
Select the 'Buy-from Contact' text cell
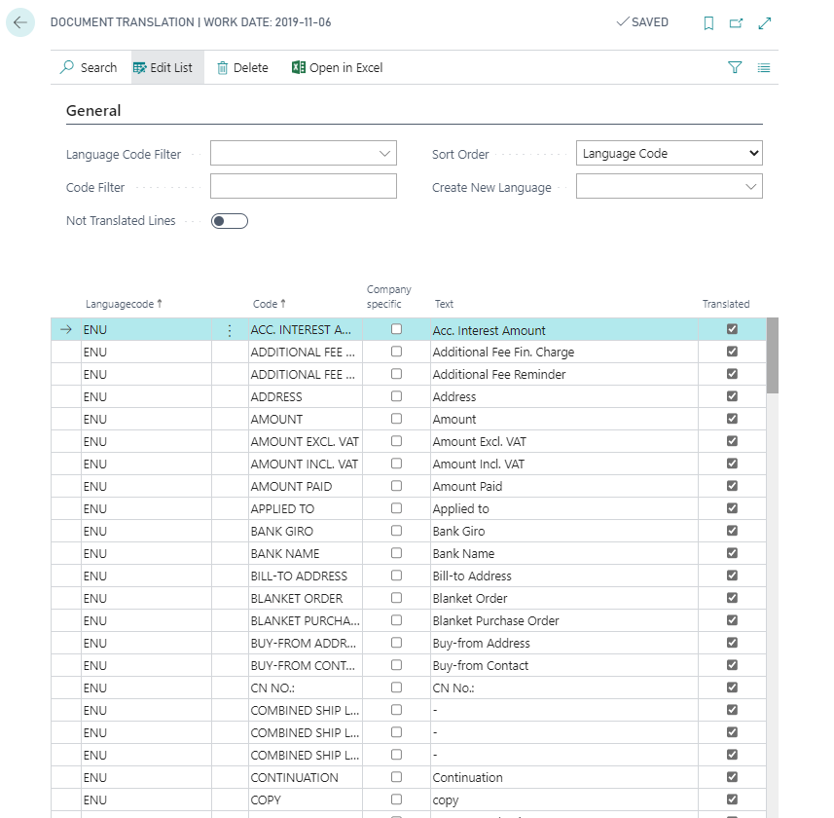tap(563, 665)
